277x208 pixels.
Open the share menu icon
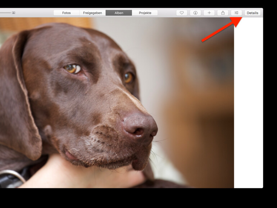coord(223,13)
